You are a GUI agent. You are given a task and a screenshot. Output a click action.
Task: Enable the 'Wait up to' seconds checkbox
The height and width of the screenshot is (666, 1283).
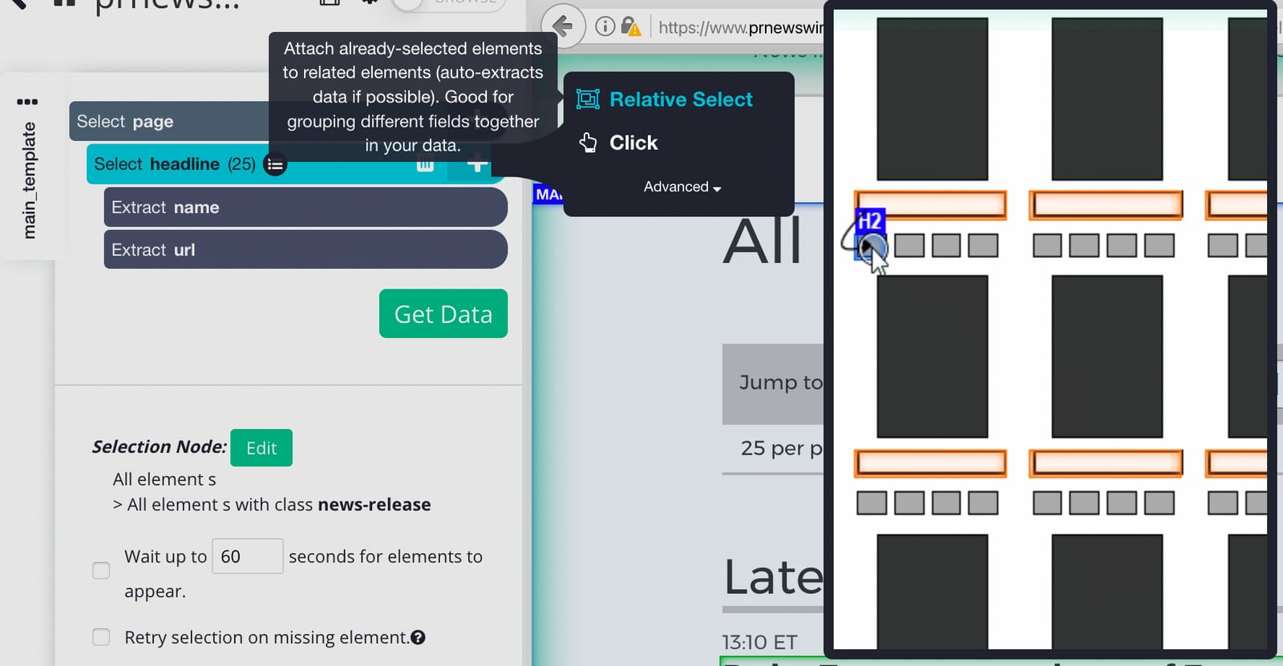point(101,571)
